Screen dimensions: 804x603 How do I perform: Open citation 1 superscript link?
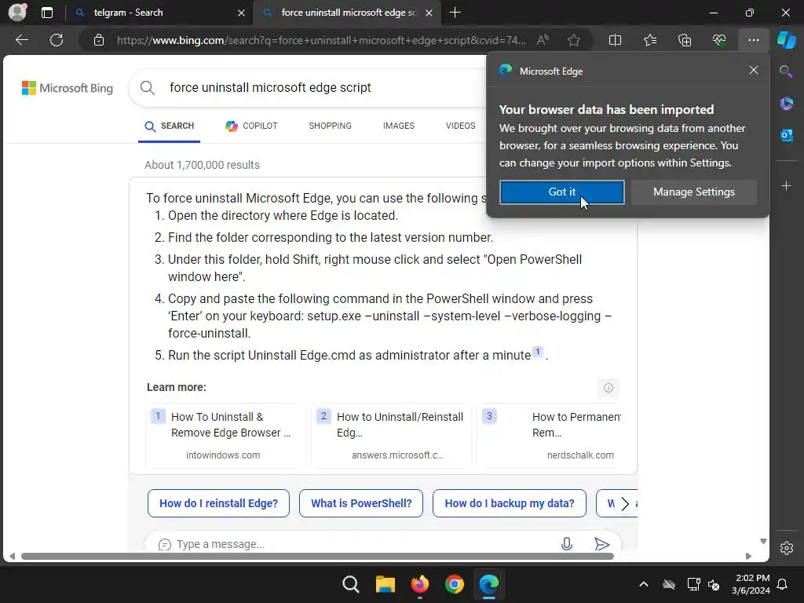[537, 352]
